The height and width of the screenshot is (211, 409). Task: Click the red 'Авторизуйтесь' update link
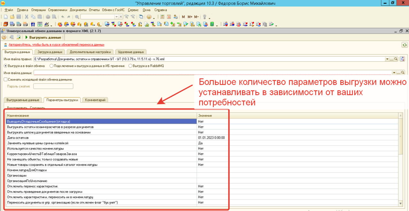(x=56, y=45)
